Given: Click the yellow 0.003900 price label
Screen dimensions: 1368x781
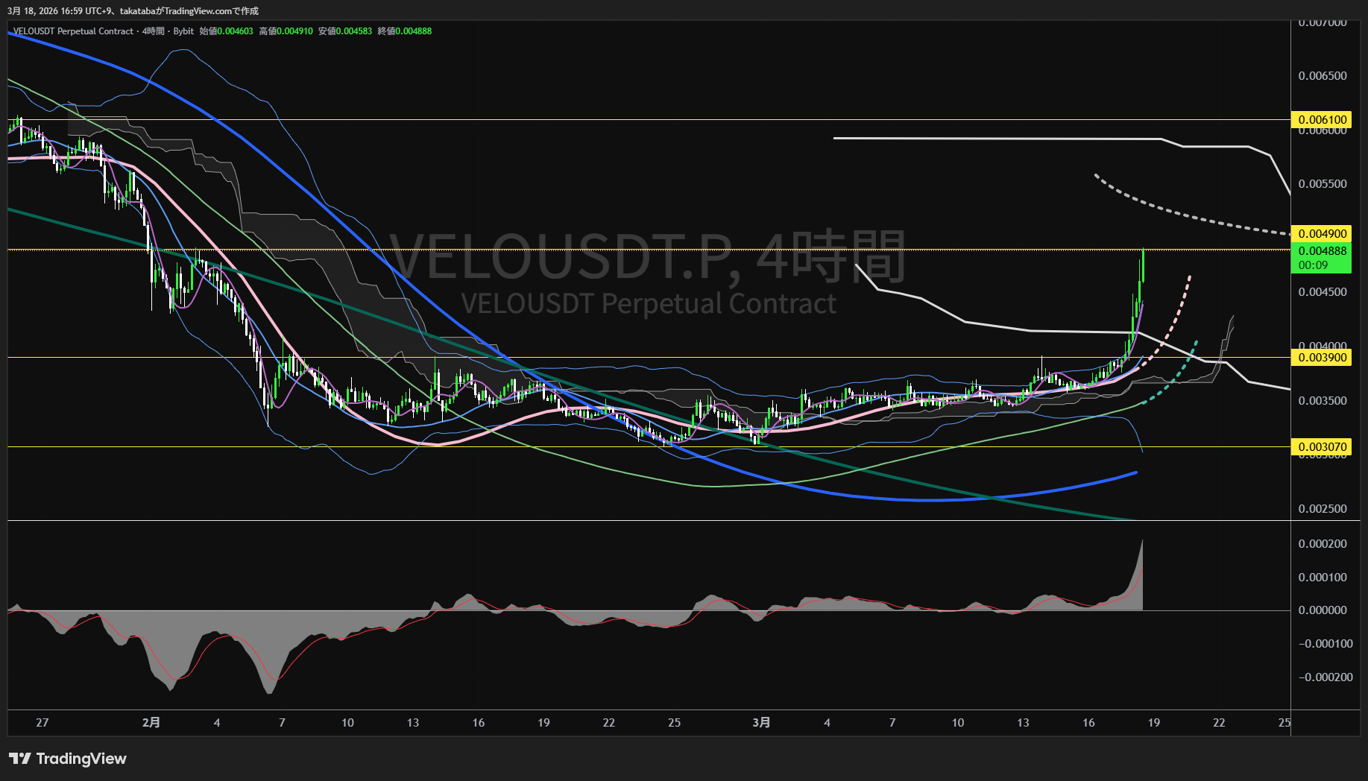Looking at the screenshot, I should point(1322,358).
